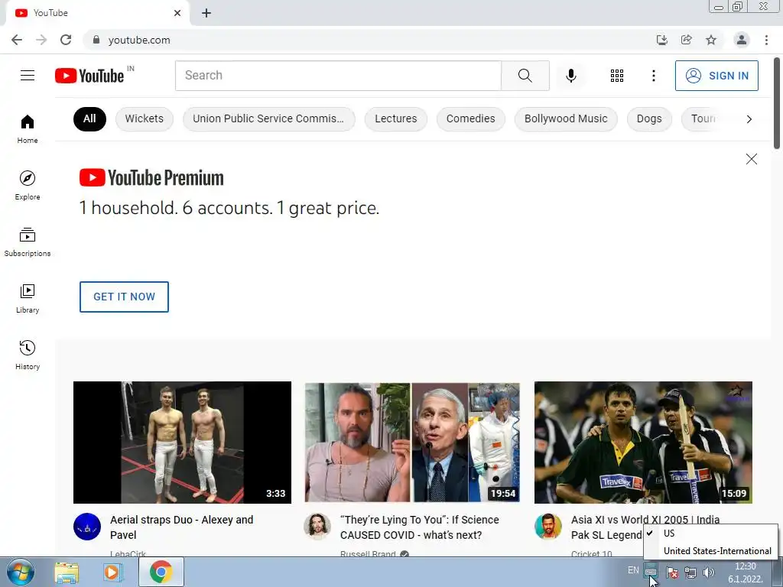Open the Chrome profile avatar
The width and height of the screenshot is (783, 587).
coord(742,40)
